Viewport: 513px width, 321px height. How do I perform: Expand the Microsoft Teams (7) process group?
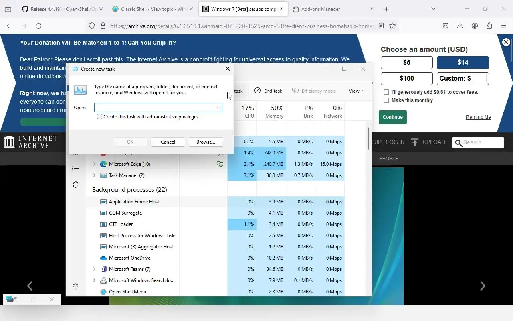(94, 269)
